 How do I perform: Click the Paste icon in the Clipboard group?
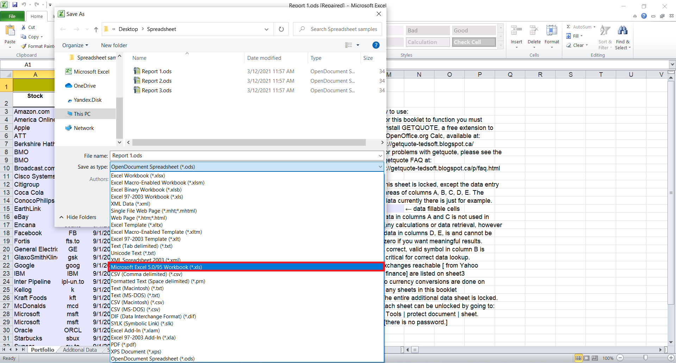point(10,32)
